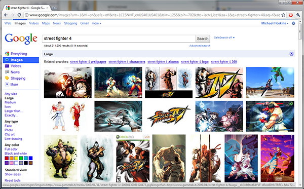Pick the yellow color swatch

click(x=16, y=158)
